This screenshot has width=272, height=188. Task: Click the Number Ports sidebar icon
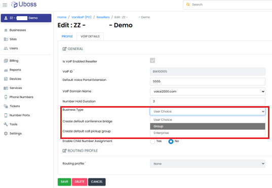(6, 115)
